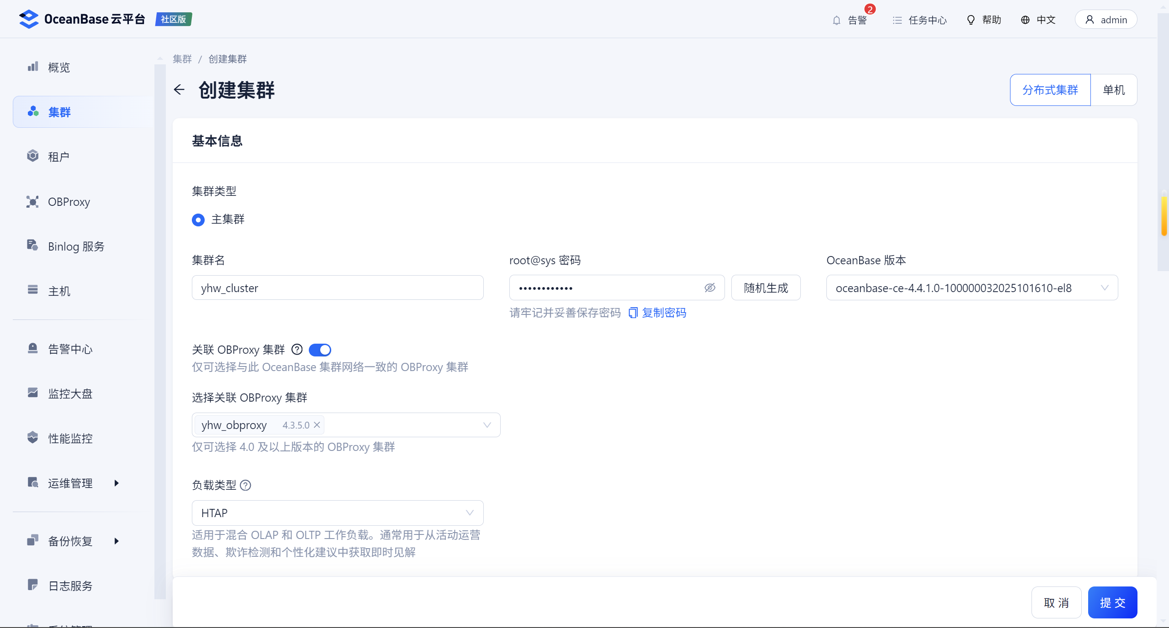Screen dimensions: 1169x628
Task: Switch to the 单机 tab
Action: click(1113, 90)
